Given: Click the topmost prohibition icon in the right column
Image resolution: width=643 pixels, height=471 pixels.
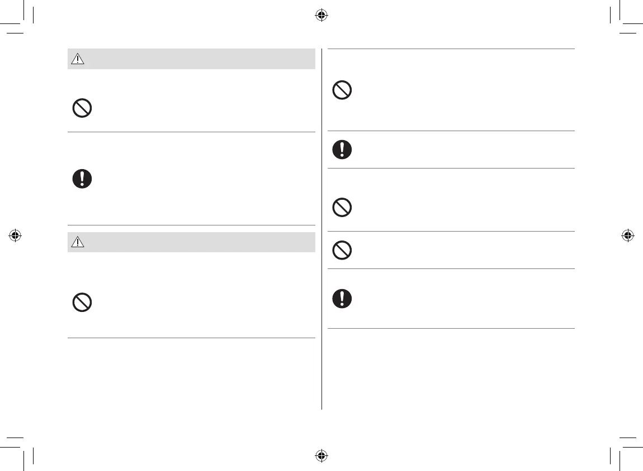Looking at the screenshot, I should click(x=342, y=90).
